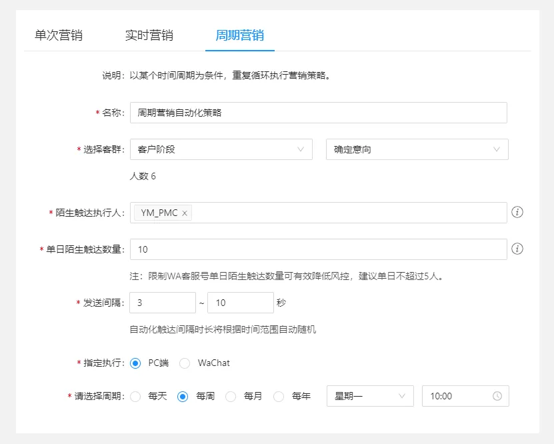Switch to the 单次营销 tab
The image size is (554, 444).
(x=59, y=35)
